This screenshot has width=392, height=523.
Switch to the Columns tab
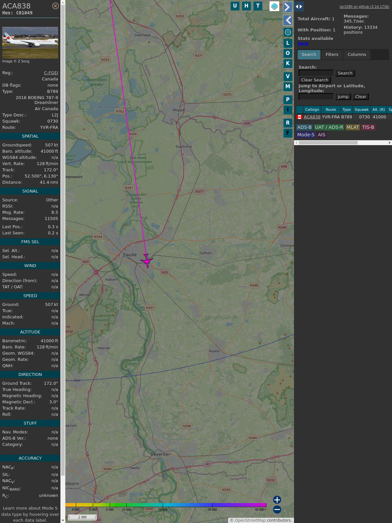point(357,55)
